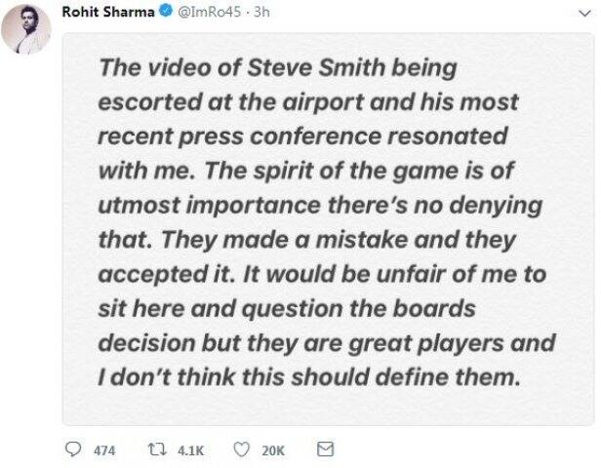View the 20K likes count
Image resolution: width=601 pixels, height=468 pixels.
pyautogui.click(x=273, y=450)
